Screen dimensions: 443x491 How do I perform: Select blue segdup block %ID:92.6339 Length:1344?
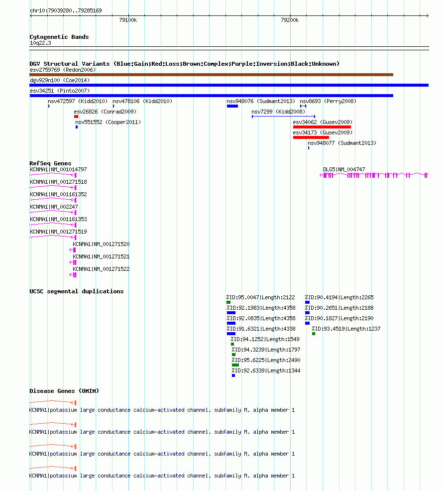pos(233,375)
